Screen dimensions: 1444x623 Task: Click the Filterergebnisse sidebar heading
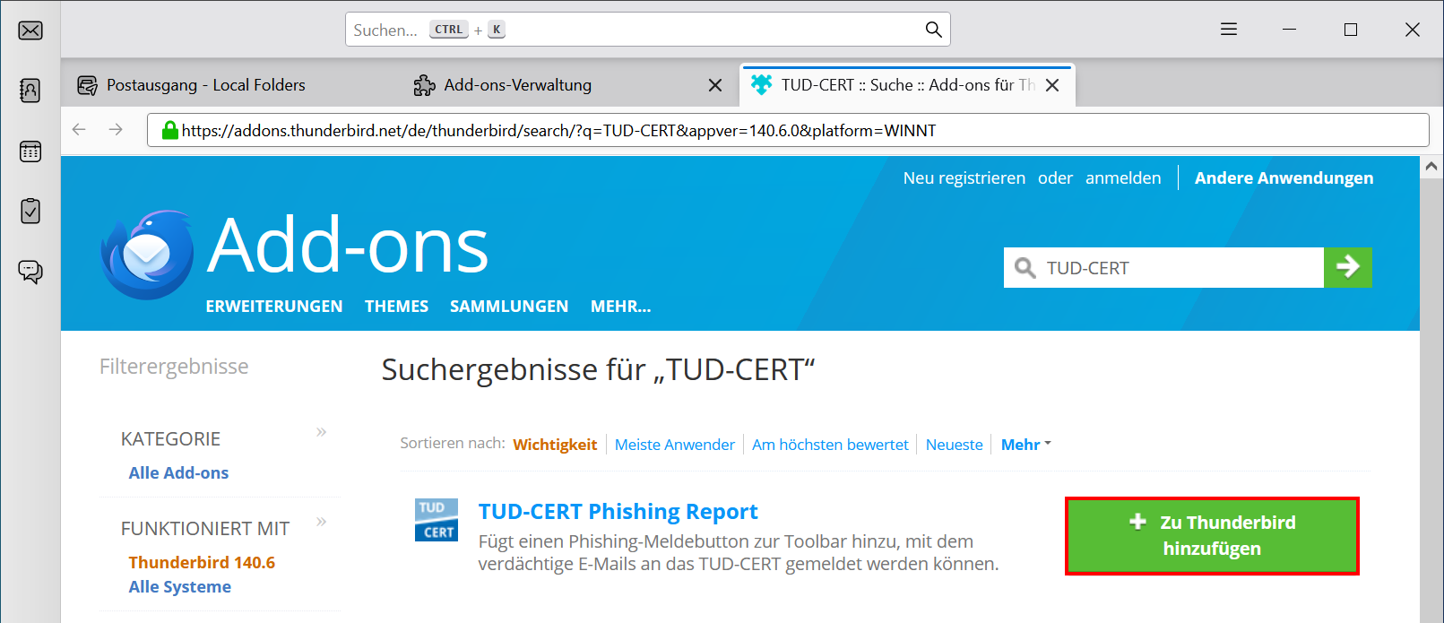[174, 367]
